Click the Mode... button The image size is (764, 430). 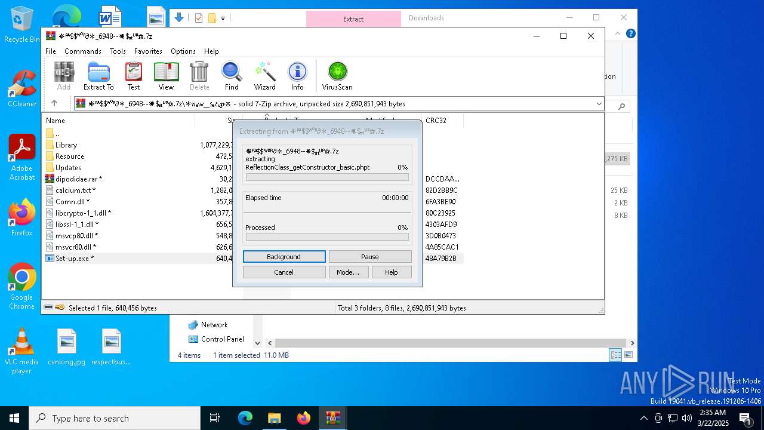(348, 272)
